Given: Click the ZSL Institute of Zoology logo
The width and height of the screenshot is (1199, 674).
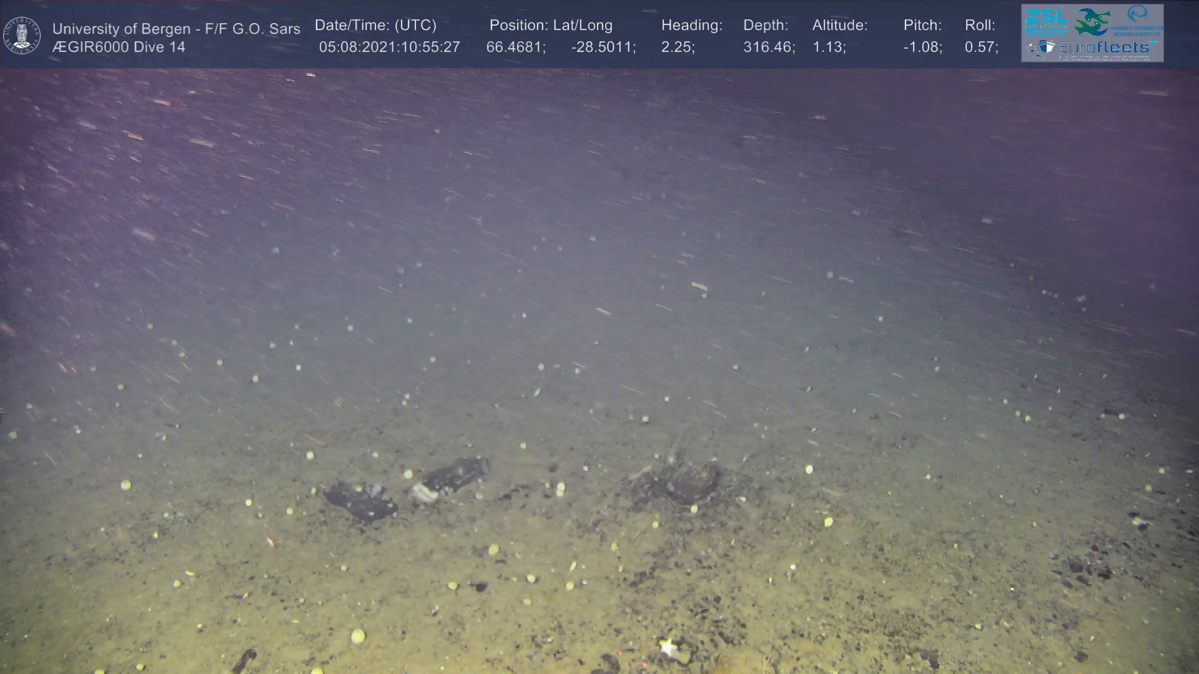Looking at the screenshot, I should tap(1046, 21).
